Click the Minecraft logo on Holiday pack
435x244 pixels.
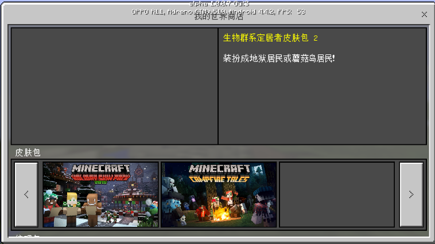[x=102, y=170]
